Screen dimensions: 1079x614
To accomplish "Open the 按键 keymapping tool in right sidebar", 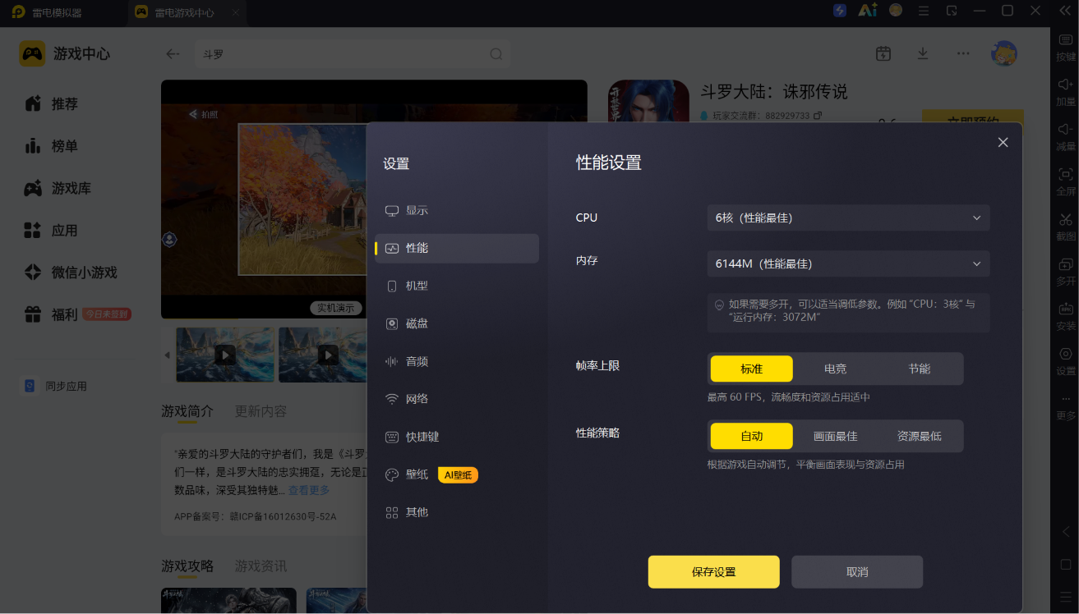I will coord(1065,48).
